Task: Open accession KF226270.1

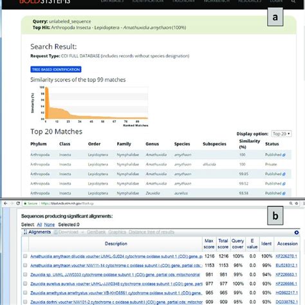Action: [286, 256]
